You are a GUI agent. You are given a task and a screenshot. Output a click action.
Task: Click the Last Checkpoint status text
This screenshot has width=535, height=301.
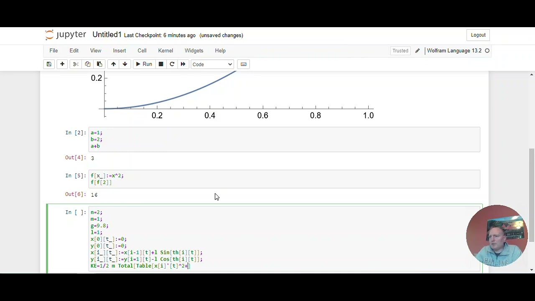click(x=160, y=35)
